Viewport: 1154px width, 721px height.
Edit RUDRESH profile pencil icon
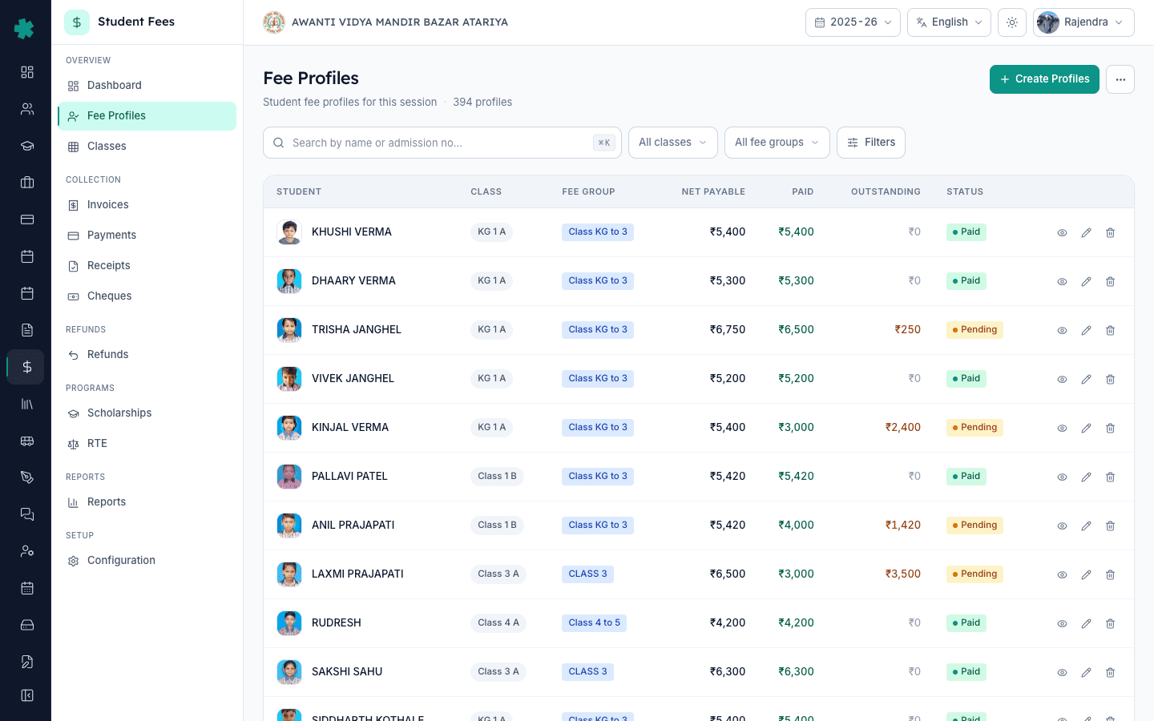[1086, 623]
